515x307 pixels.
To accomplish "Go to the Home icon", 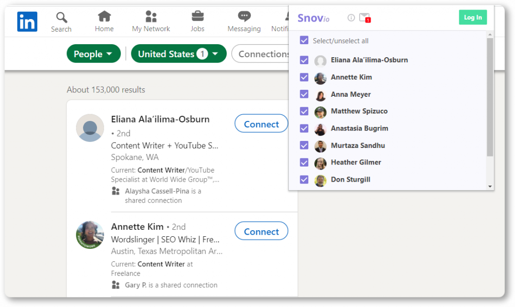I will pyautogui.click(x=105, y=16).
